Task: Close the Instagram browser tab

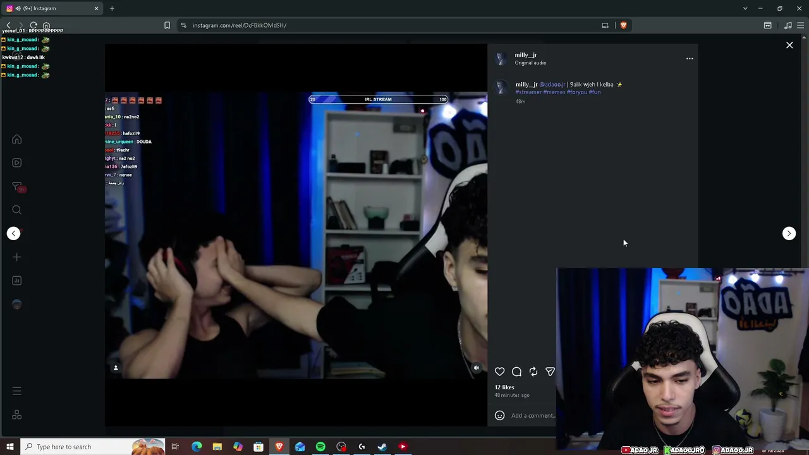Action: pos(97,8)
